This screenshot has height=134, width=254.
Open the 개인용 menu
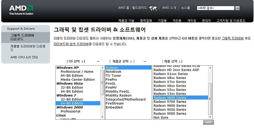click(177, 20)
